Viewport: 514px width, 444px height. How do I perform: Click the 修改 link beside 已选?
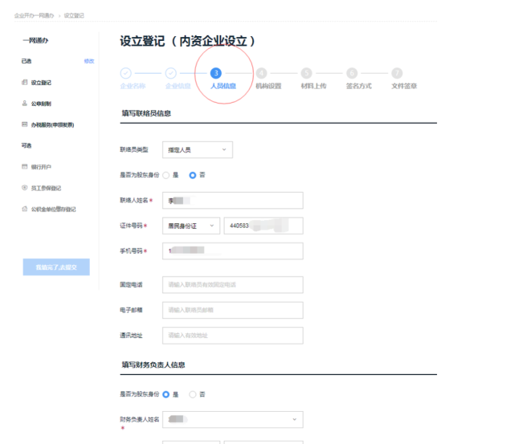(89, 61)
